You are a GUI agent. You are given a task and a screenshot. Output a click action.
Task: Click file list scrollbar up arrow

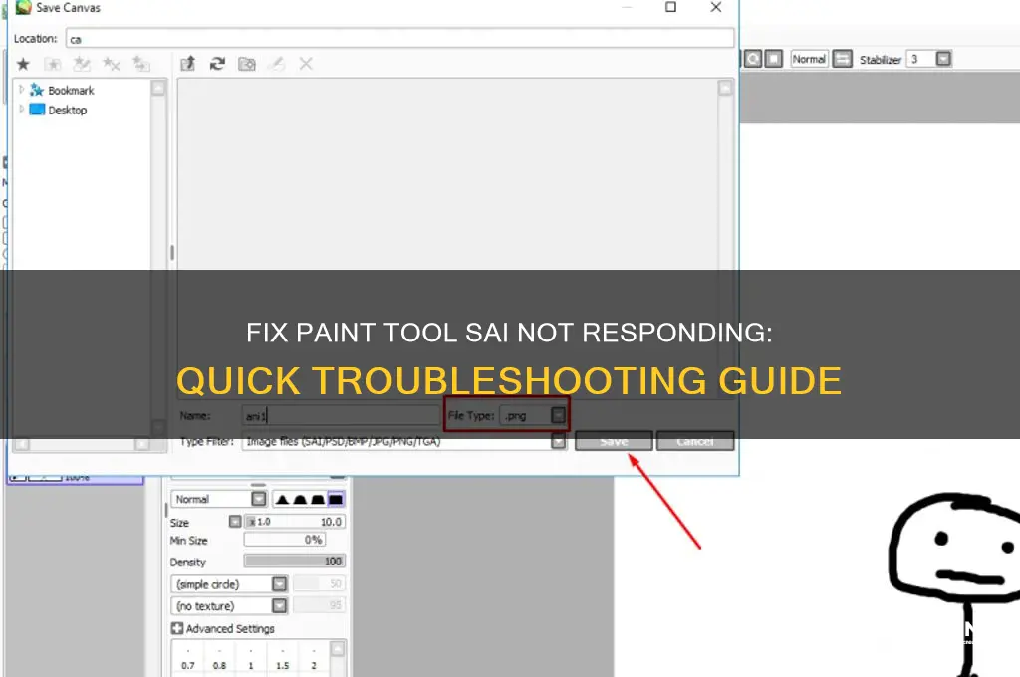[x=725, y=88]
